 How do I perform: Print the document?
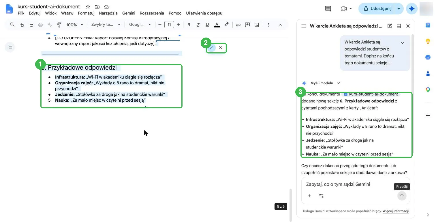coord(41,25)
